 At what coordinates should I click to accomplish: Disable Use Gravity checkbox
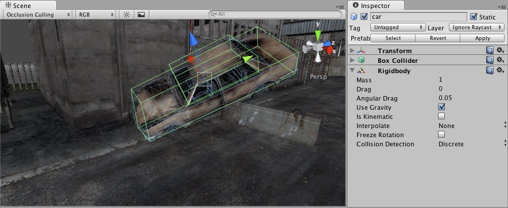pos(441,107)
